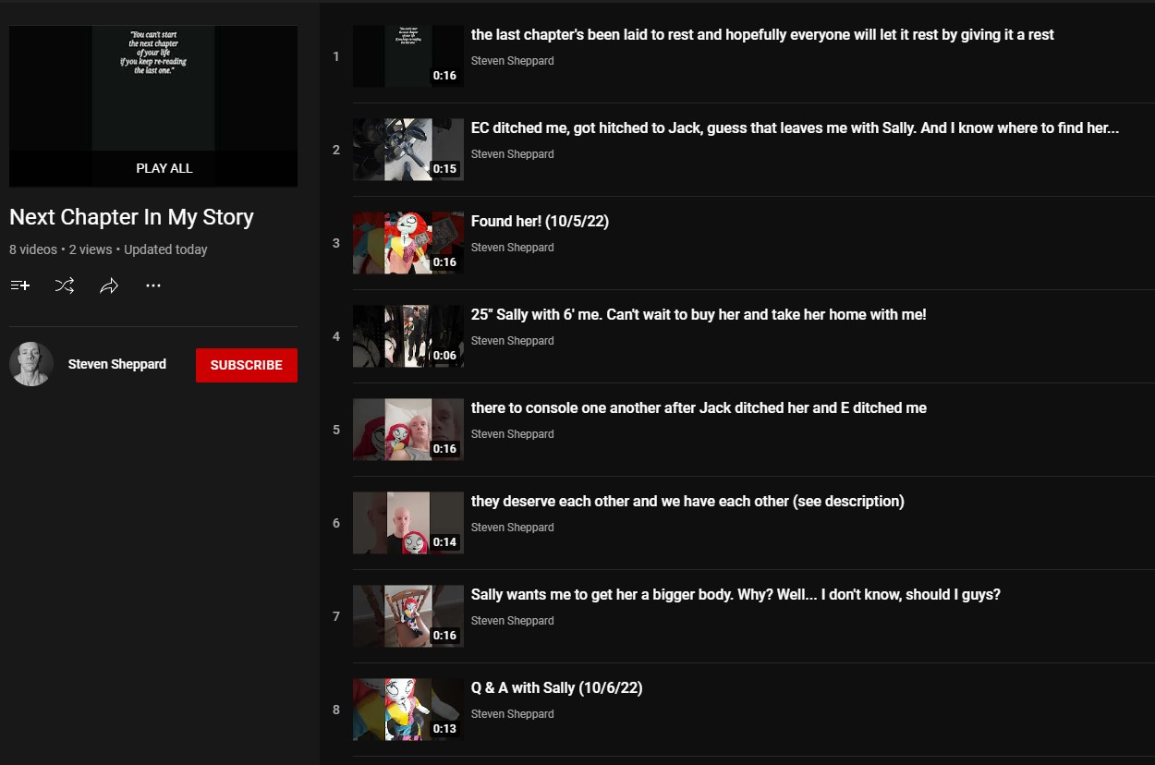Open the three-dot more options menu

153,286
